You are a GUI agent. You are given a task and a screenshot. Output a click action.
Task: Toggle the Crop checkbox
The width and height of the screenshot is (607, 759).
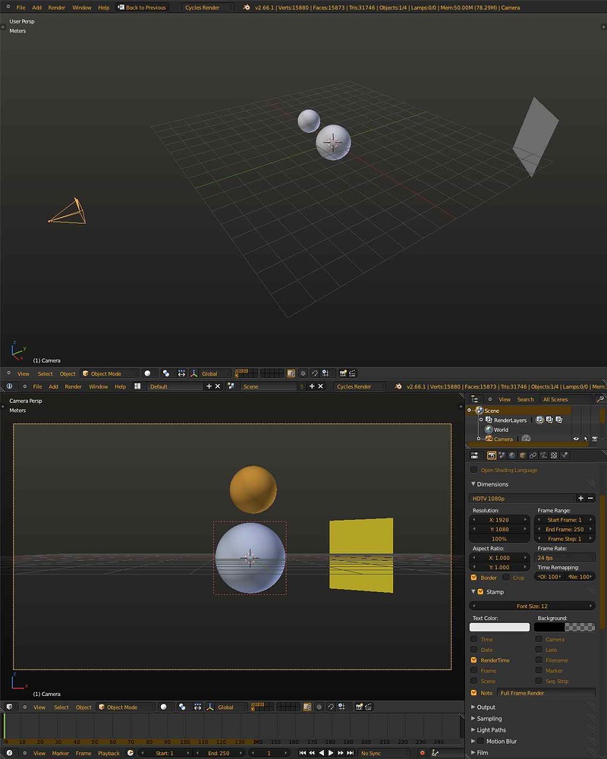506,578
